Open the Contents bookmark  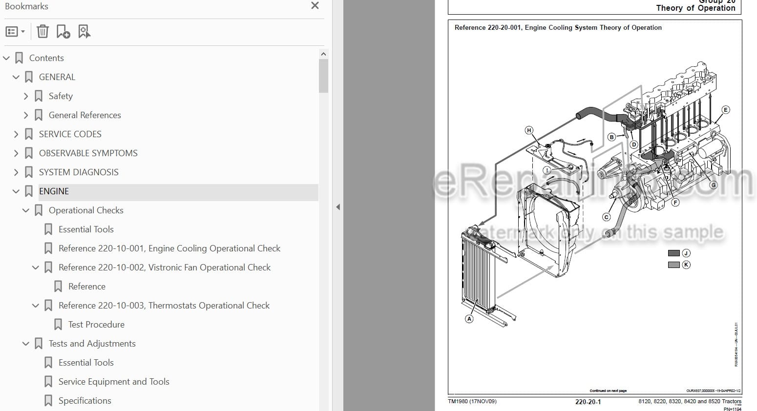tap(46, 58)
